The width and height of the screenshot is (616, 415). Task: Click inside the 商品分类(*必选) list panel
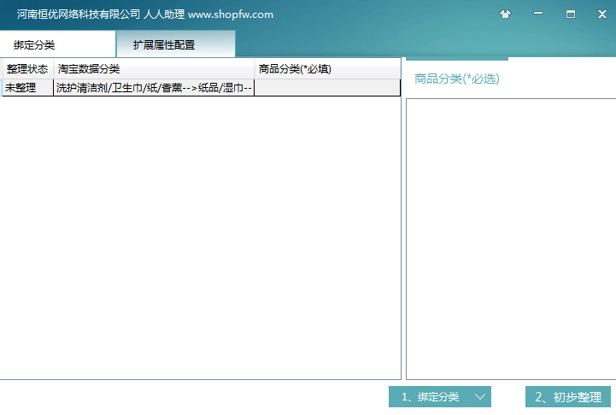point(511,239)
